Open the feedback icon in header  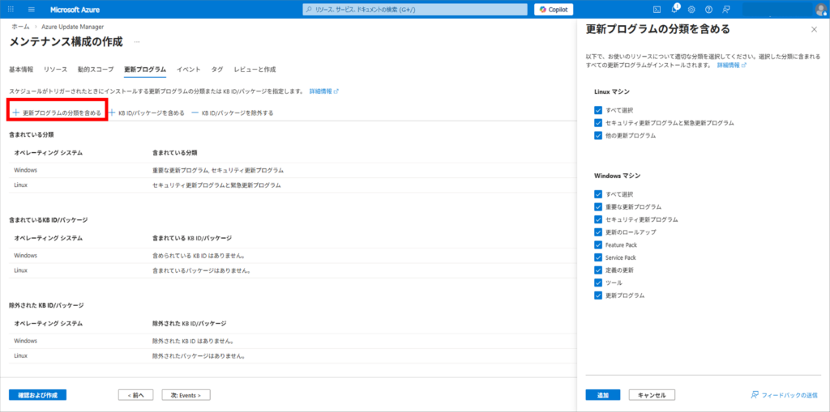pyautogui.click(x=725, y=10)
